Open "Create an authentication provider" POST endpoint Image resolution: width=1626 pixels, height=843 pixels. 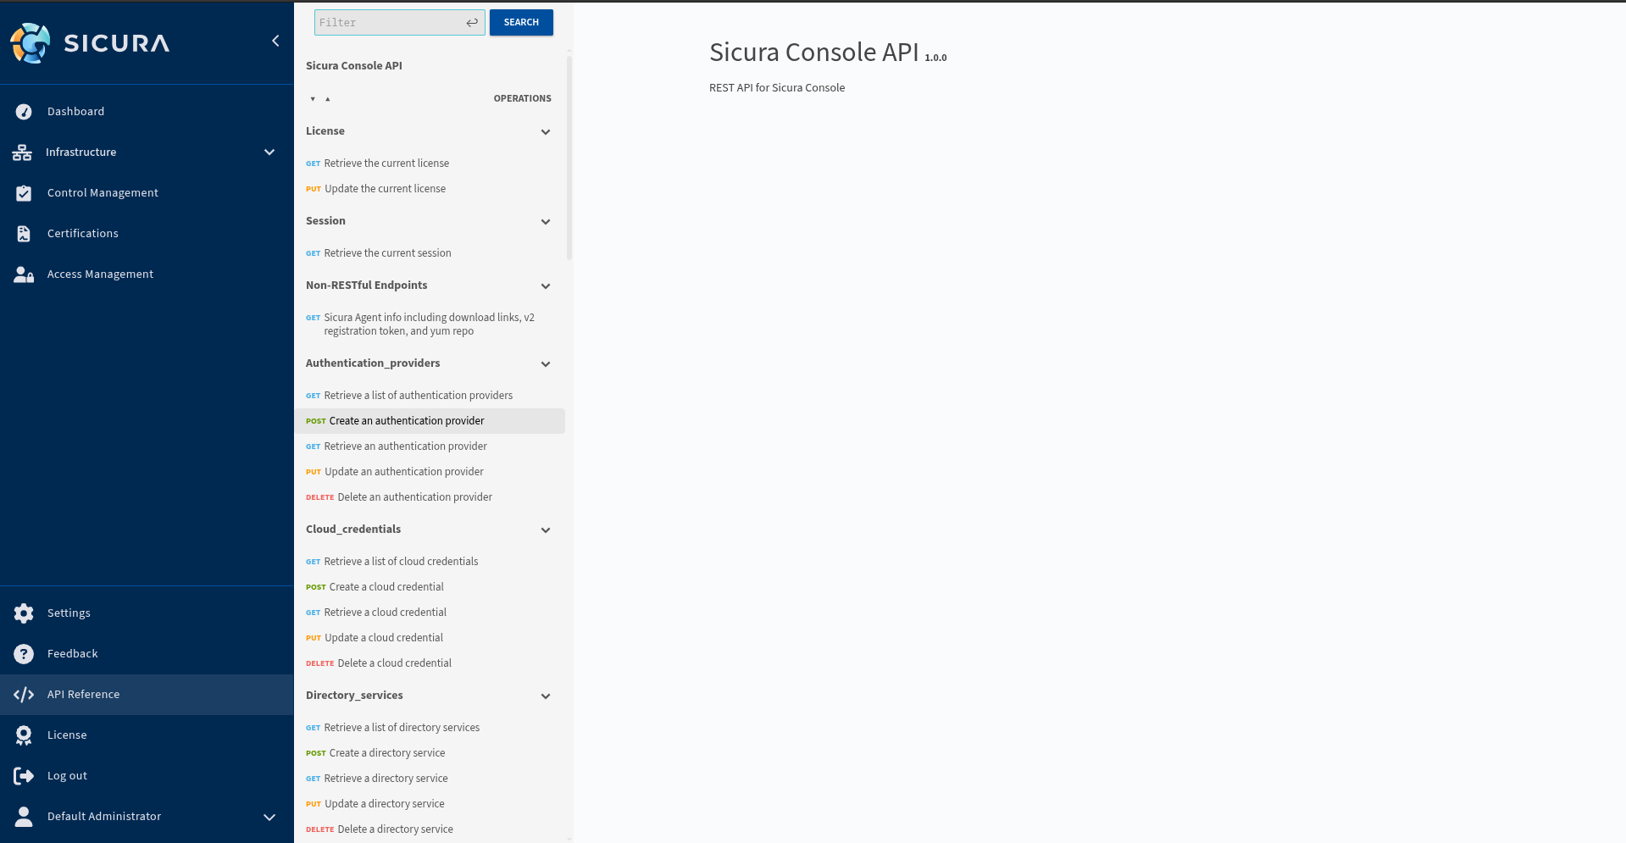[407, 421]
